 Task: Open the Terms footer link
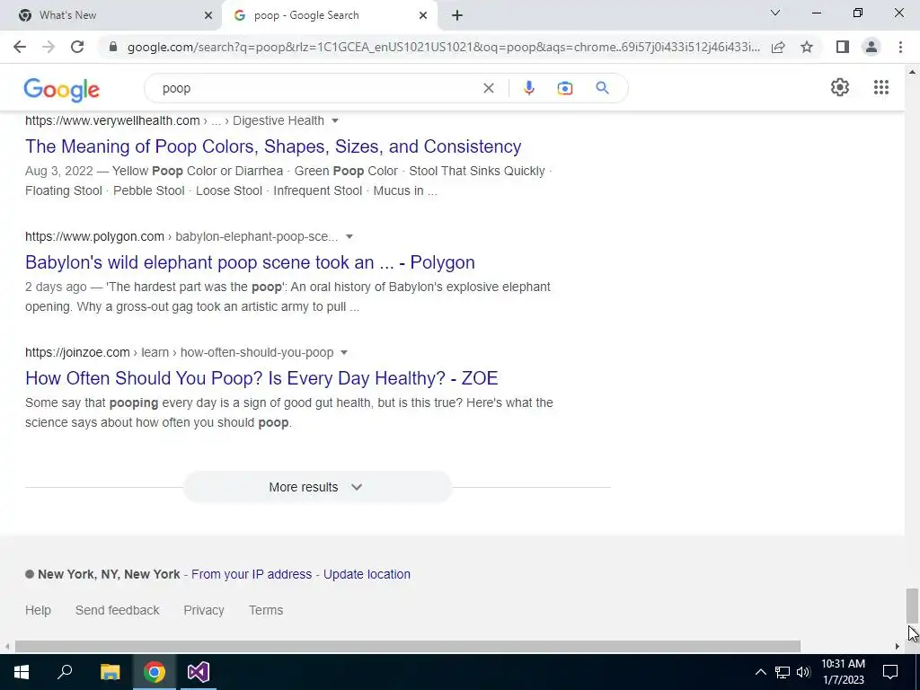tap(266, 610)
